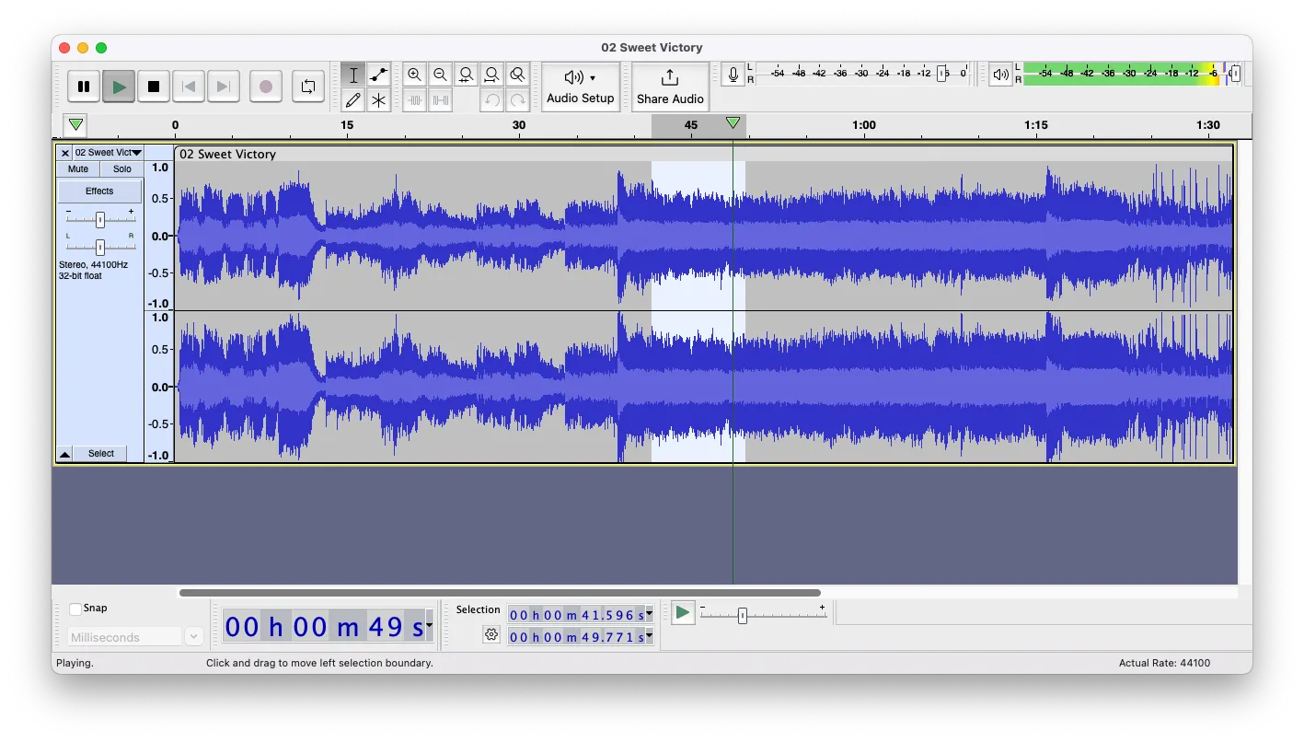Open the Milliseconds format dropdown
Screen dimensions: 1304x742
(x=193, y=636)
